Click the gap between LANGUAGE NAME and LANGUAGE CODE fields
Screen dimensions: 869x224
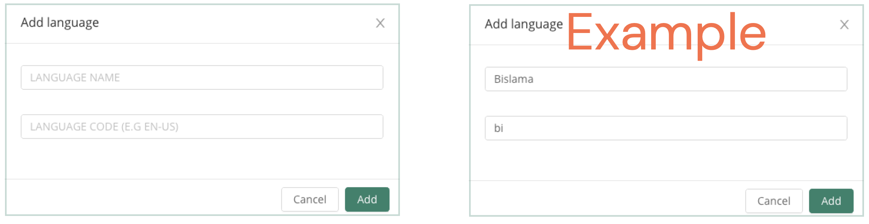click(202, 102)
